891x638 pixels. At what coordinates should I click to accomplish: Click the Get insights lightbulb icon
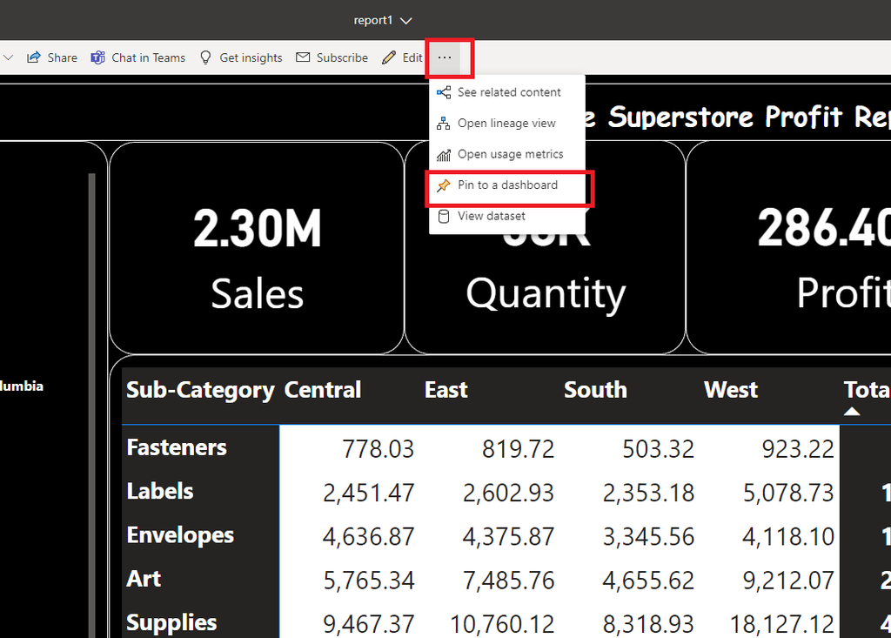coord(206,57)
